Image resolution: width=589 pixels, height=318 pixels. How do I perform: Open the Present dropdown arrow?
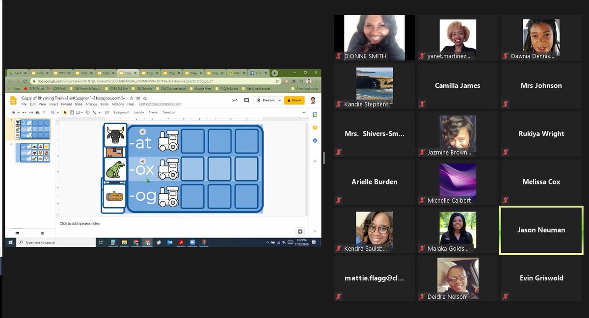(280, 100)
